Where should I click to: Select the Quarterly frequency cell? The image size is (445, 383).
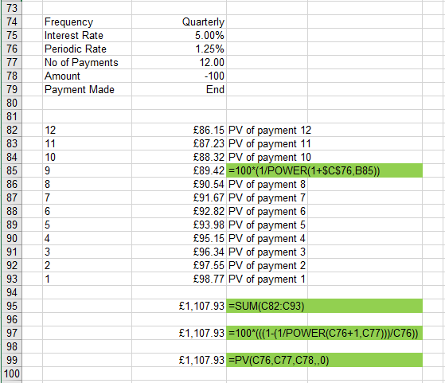pos(179,21)
